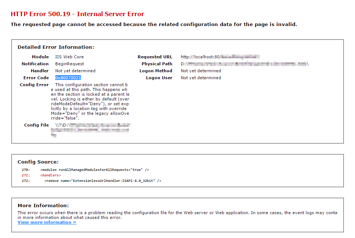Screen dimensions: 355x238
Task: Click the highlighted error code 0x80070021
Action: pos(68,78)
